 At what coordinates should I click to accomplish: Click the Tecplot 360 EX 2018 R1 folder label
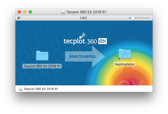coord(42,66)
